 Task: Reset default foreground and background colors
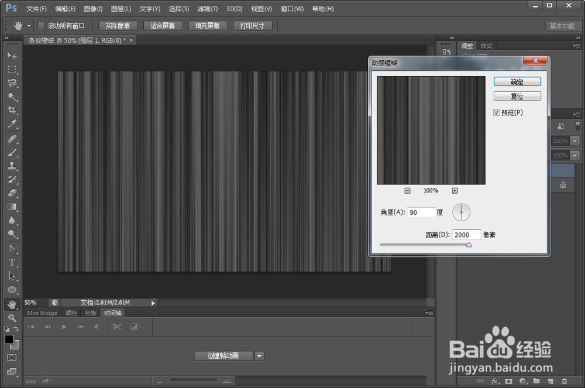pyautogui.click(x=6, y=329)
